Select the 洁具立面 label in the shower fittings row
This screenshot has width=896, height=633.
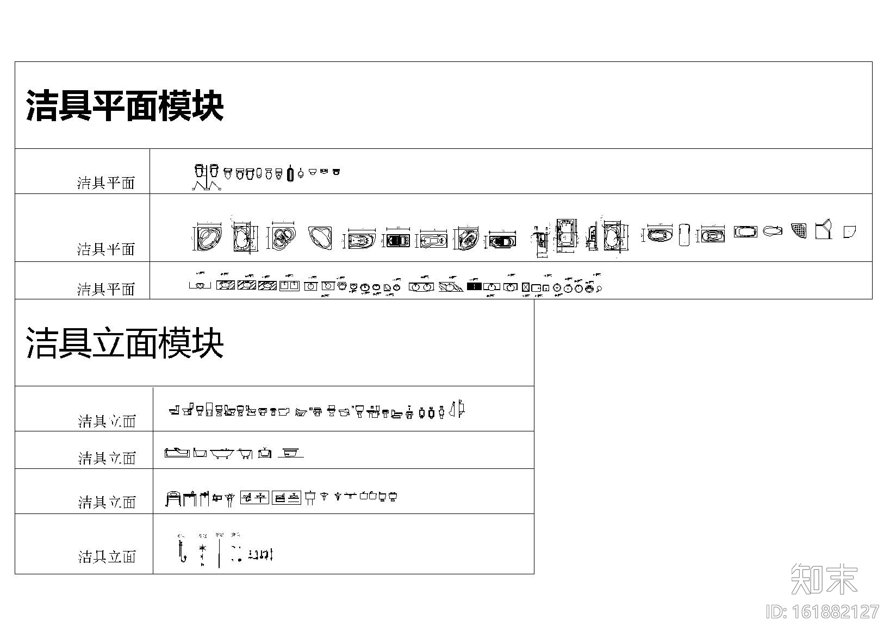[x=107, y=556]
